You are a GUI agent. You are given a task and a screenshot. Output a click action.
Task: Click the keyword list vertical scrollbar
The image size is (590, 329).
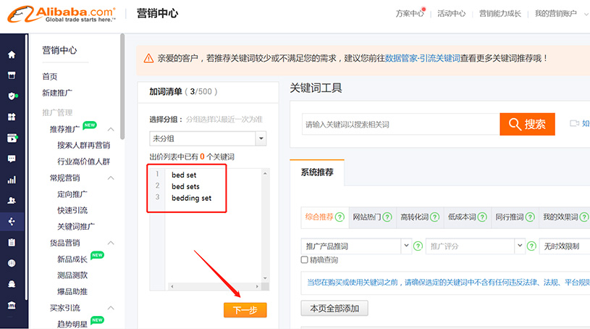click(x=265, y=226)
